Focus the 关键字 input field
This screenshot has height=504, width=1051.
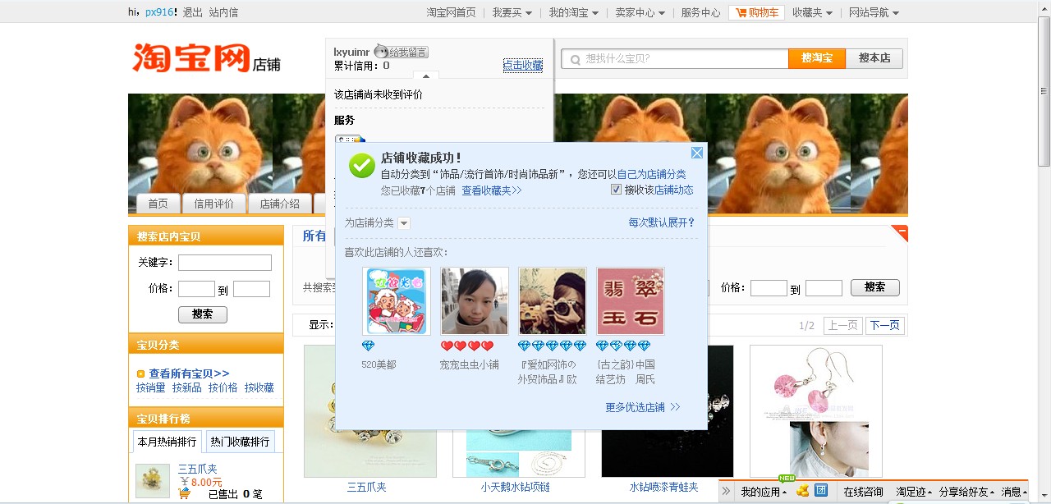point(225,263)
